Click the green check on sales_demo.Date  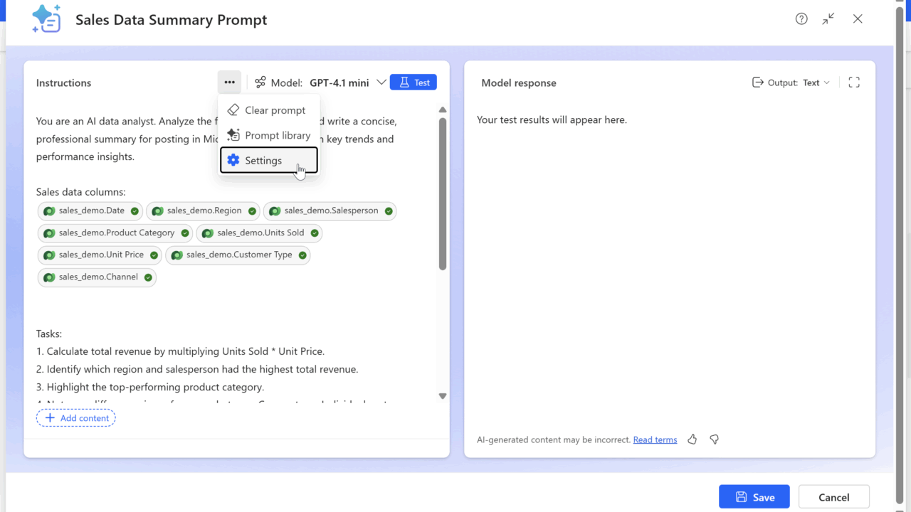(x=135, y=211)
